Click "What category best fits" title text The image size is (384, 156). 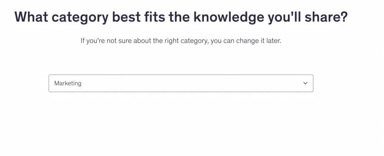pyautogui.click(x=88, y=18)
